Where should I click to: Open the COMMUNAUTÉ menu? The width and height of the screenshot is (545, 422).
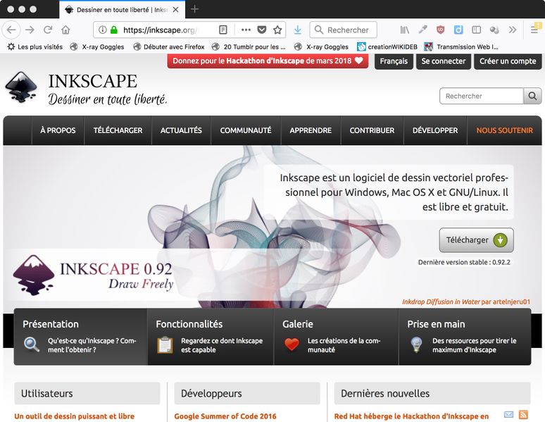tap(246, 130)
